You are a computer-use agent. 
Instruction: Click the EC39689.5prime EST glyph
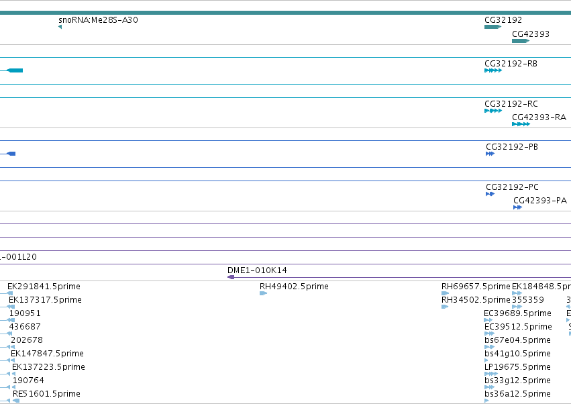(x=488, y=320)
